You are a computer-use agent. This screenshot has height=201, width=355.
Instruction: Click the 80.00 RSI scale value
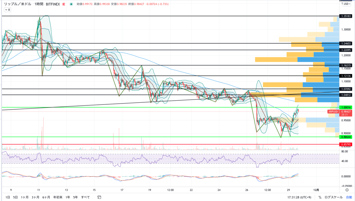pyautogui.click(x=345, y=152)
